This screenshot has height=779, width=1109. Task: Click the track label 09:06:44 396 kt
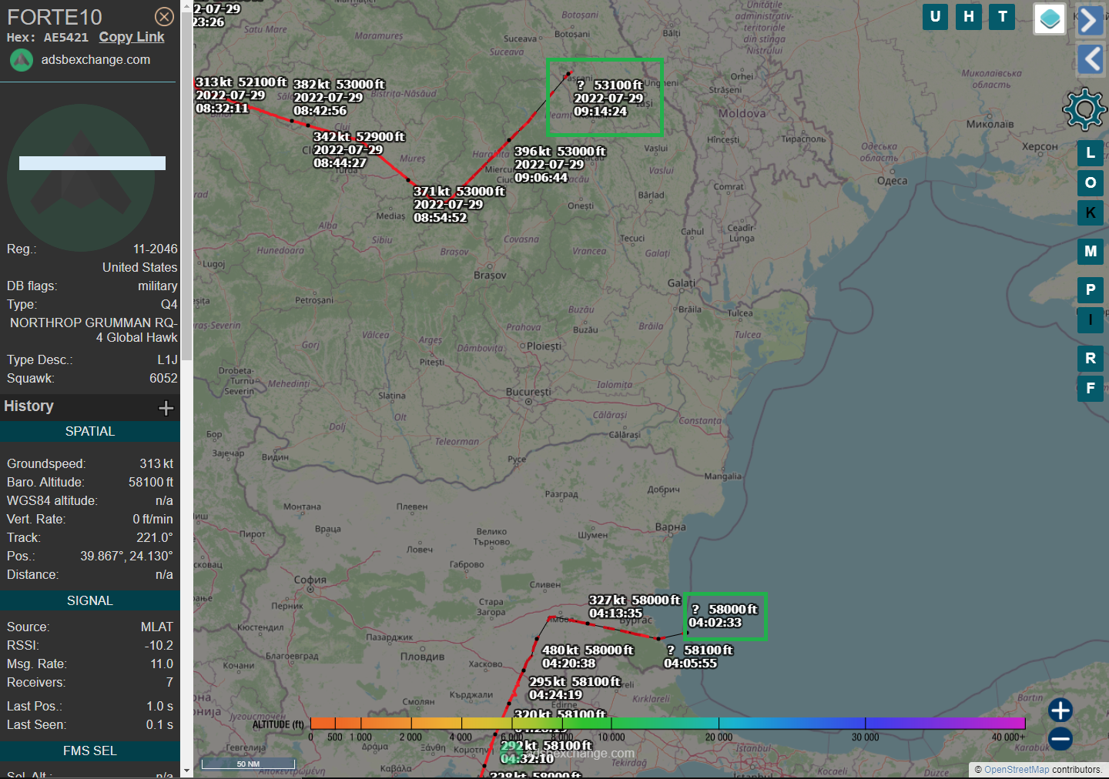(560, 165)
